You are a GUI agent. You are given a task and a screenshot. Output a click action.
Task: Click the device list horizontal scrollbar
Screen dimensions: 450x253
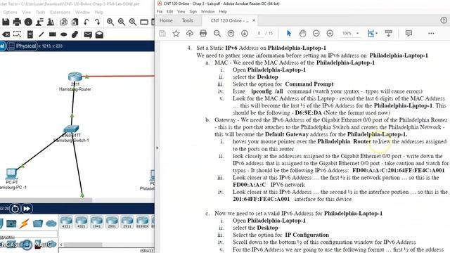point(83,245)
